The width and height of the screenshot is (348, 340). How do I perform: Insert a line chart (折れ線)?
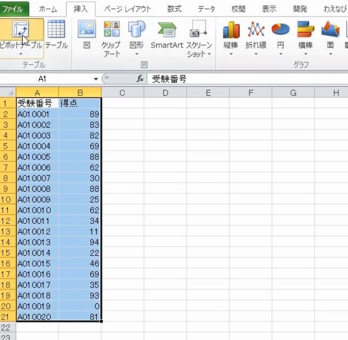point(256,29)
